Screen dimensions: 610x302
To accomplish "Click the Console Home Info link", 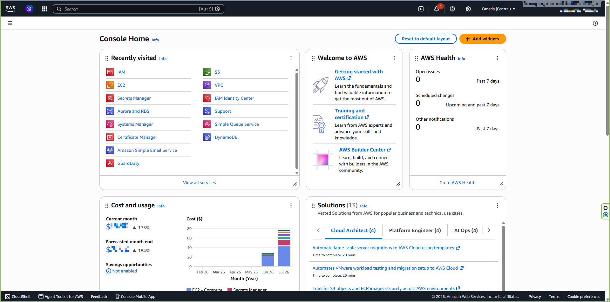I will pyautogui.click(x=155, y=40).
